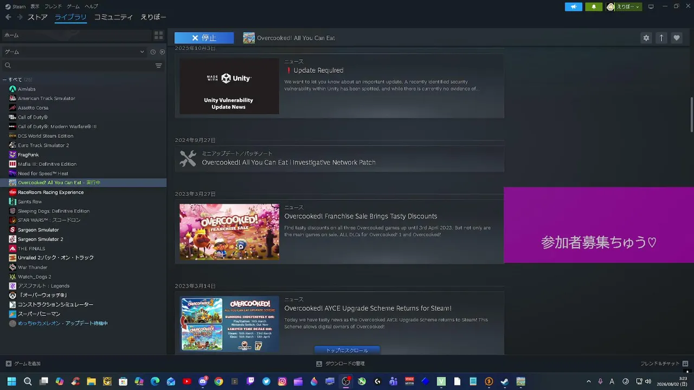Open the ゲーム menu in menu bar
The width and height of the screenshot is (694, 390).
(x=73, y=6)
